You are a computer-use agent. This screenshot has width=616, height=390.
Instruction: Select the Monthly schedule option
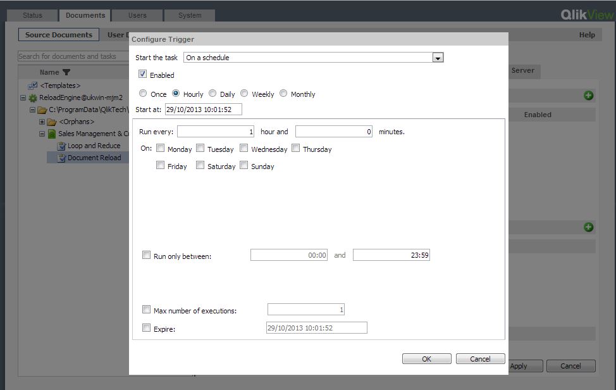283,93
